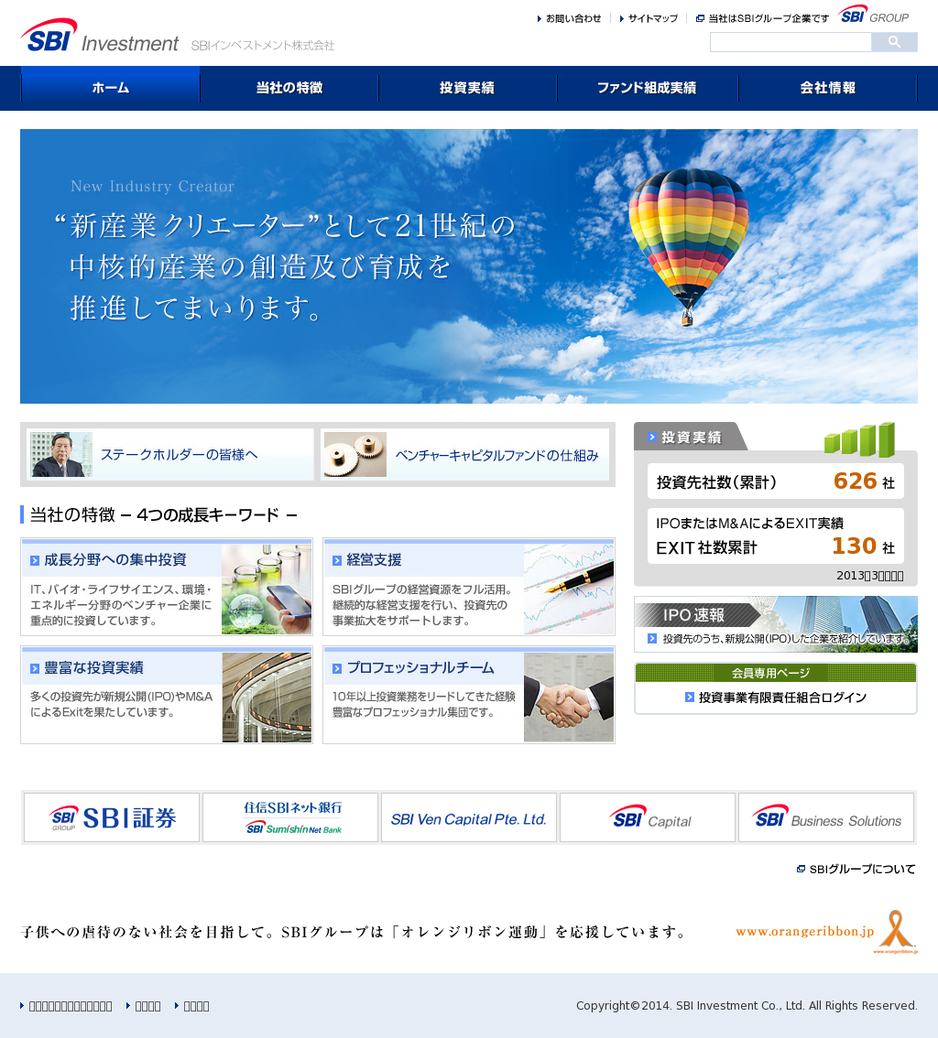The width and height of the screenshot is (938, 1038).
Task: Open the 住信SBIネット銀行 logo banner
Action: click(290, 817)
